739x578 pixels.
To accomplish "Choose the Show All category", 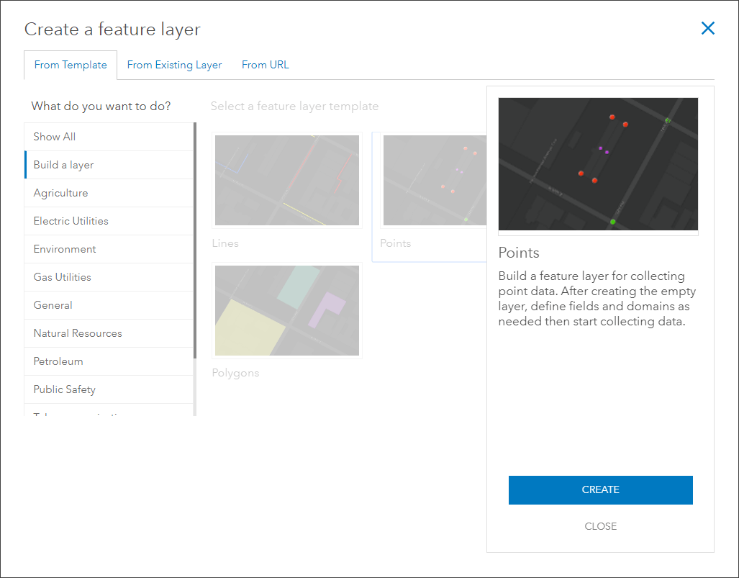I will point(55,137).
